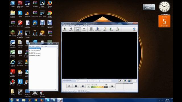Click the Notepad line ending in 'evzhcl'
Image resolution: width=182 pixels, height=102 pixels.
(35, 56)
